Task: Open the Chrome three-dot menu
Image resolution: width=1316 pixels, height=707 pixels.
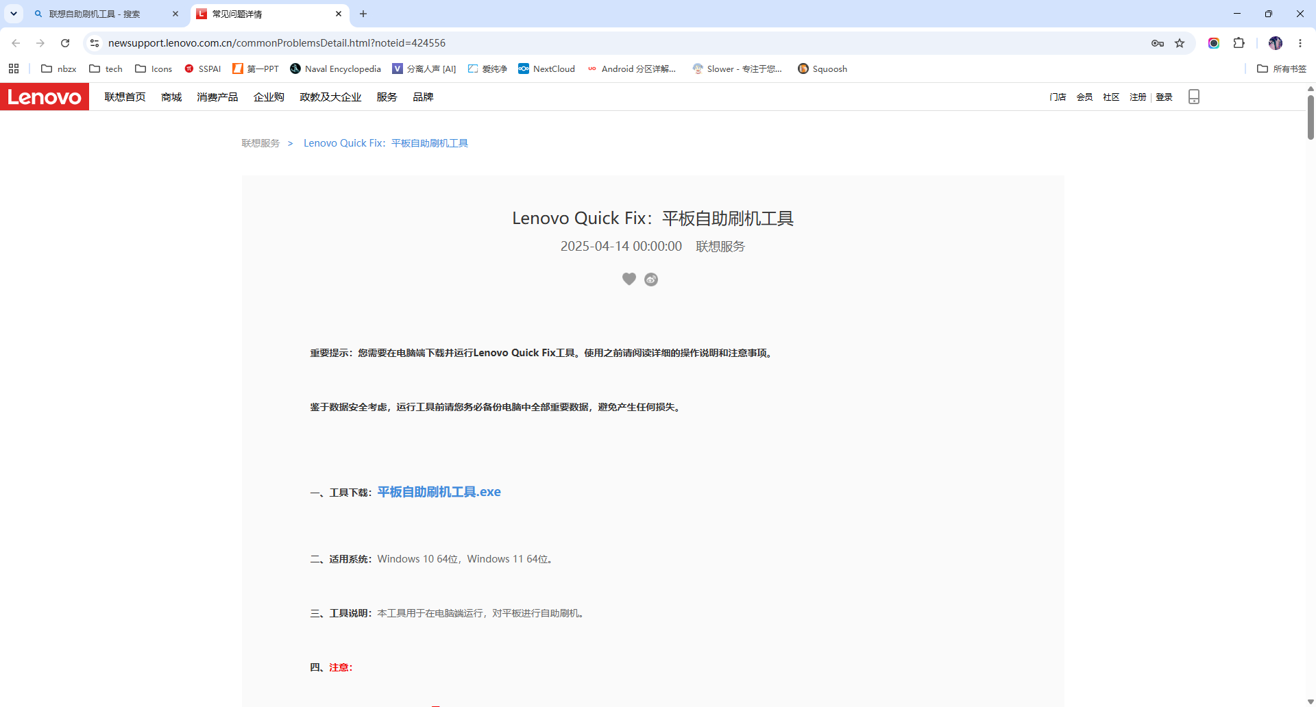Action: pos(1300,43)
